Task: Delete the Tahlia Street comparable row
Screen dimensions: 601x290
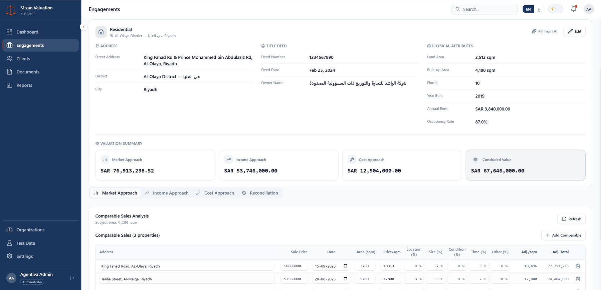Action: click(578, 279)
